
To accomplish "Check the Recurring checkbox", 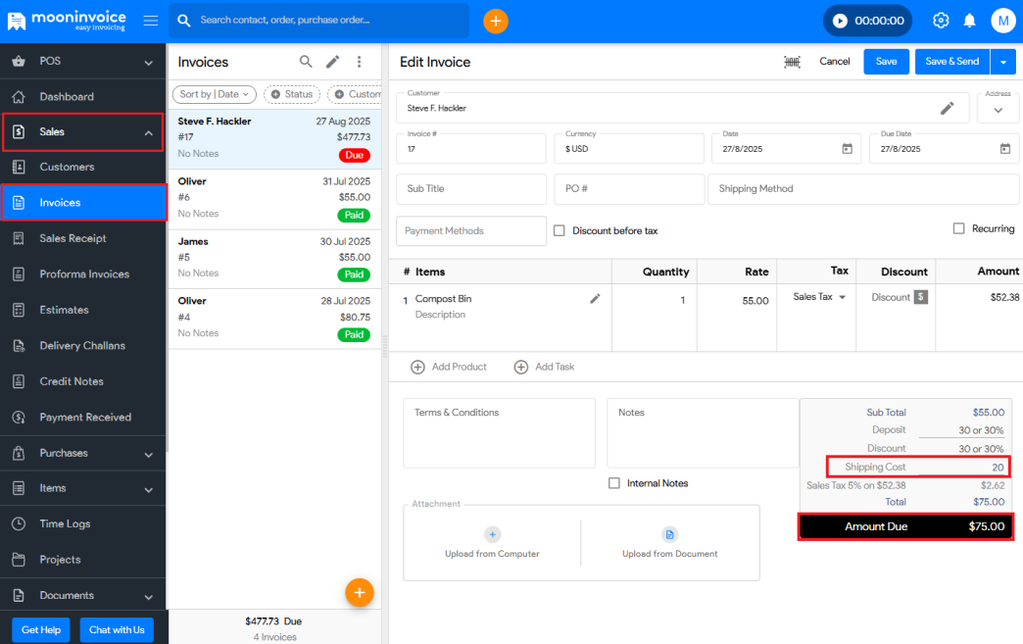I will tap(959, 228).
